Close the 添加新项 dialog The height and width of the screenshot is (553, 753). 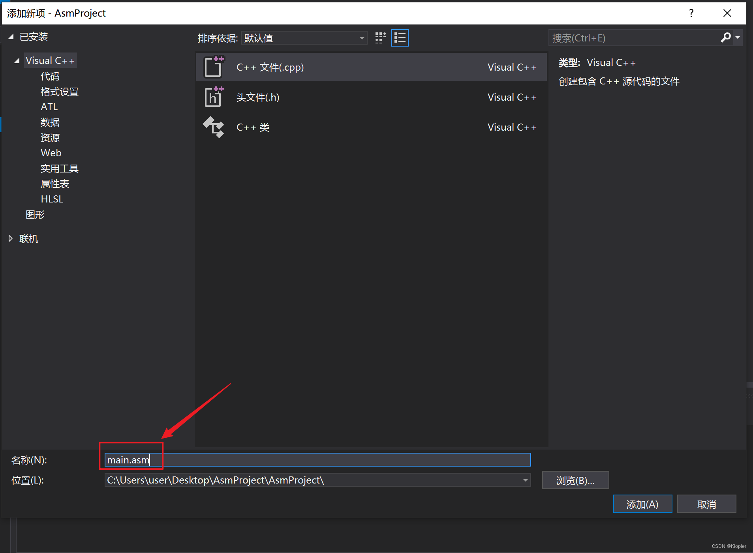coord(727,13)
